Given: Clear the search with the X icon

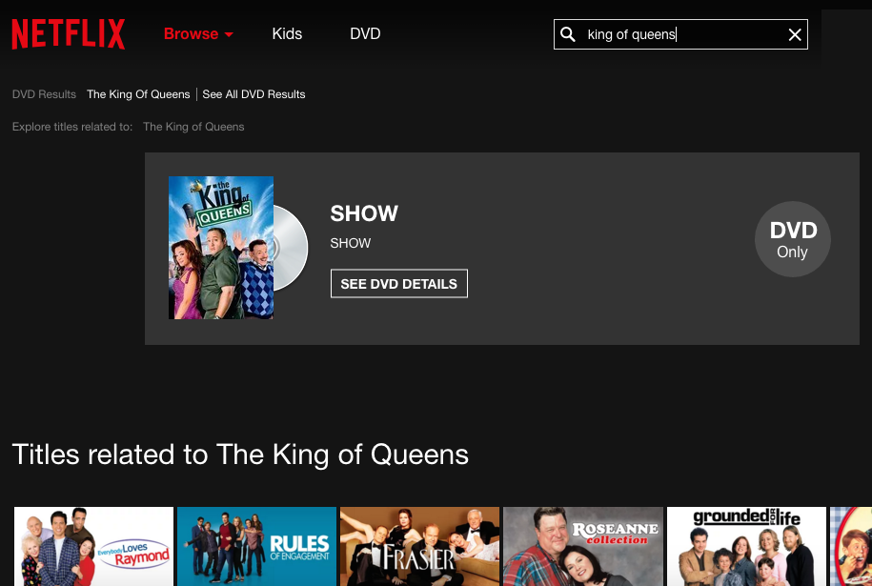Looking at the screenshot, I should 795,34.
